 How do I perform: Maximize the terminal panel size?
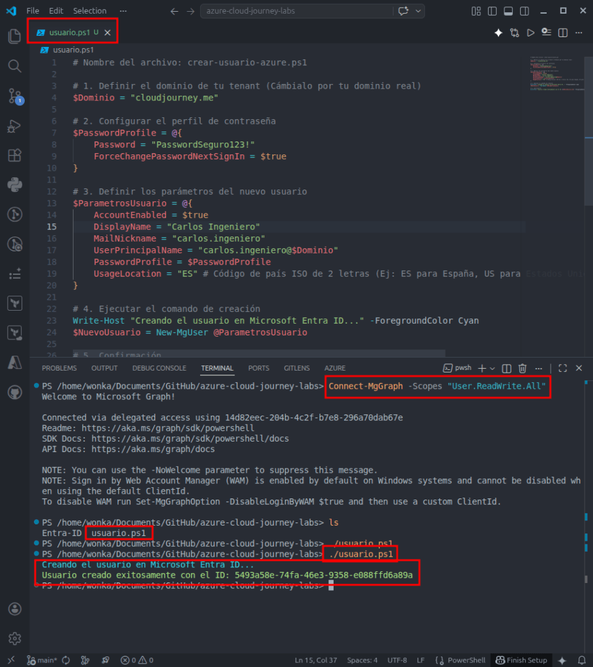[562, 368]
